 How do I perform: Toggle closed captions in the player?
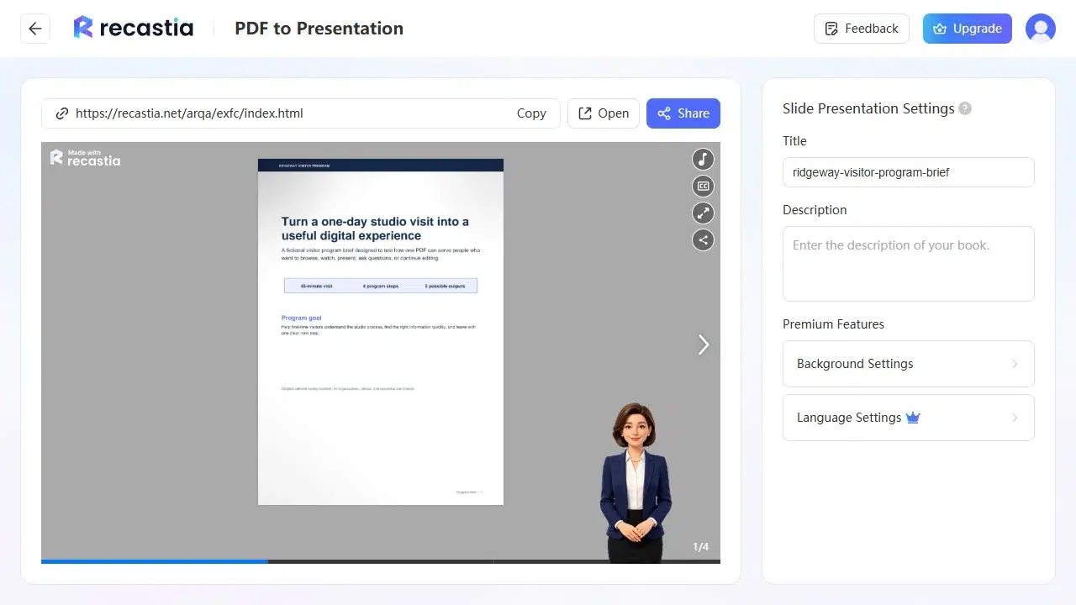tap(703, 186)
